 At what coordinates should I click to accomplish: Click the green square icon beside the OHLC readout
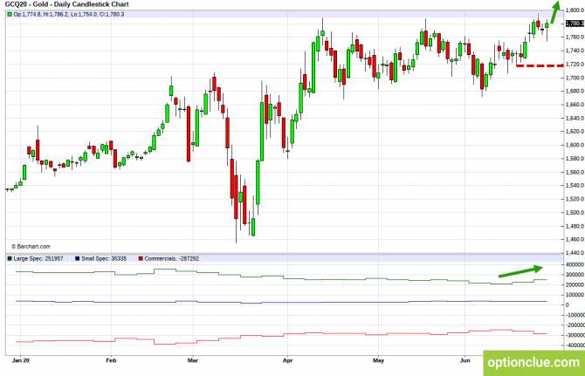pyautogui.click(x=10, y=15)
